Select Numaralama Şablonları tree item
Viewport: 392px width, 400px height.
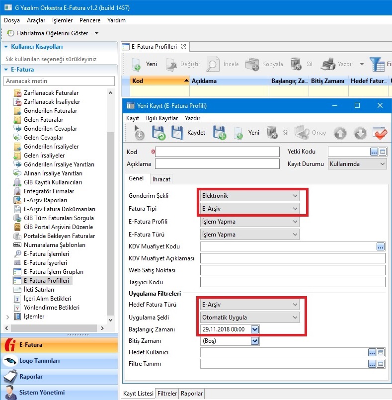click(55, 245)
